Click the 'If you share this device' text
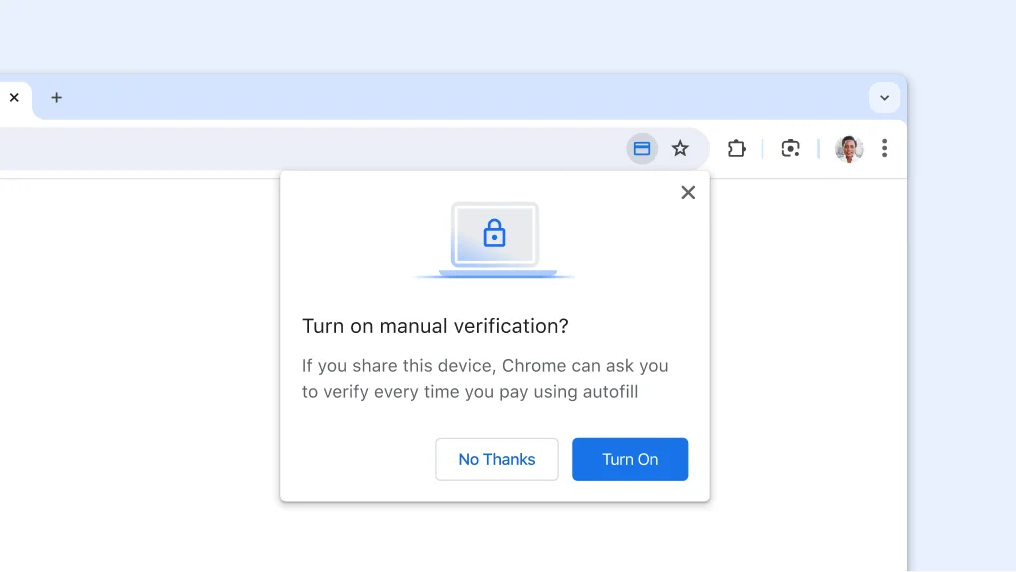1016x572 pixels. [485, 379]
